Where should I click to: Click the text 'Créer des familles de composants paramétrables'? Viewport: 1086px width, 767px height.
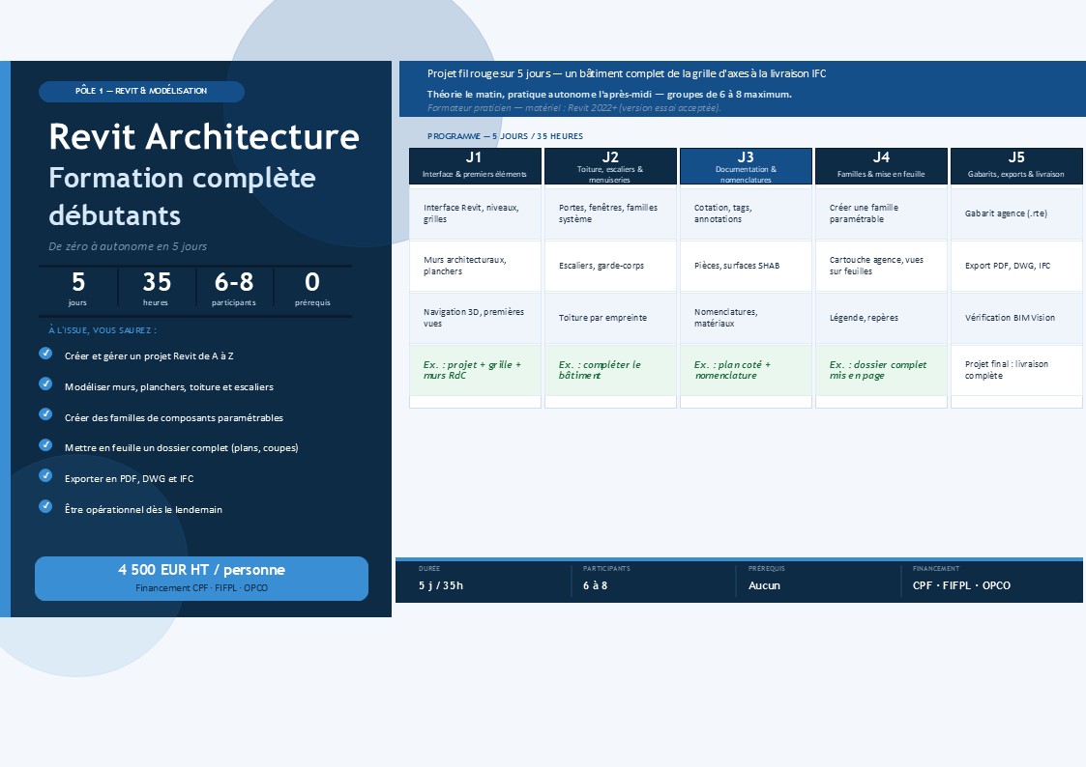[174, 417]
